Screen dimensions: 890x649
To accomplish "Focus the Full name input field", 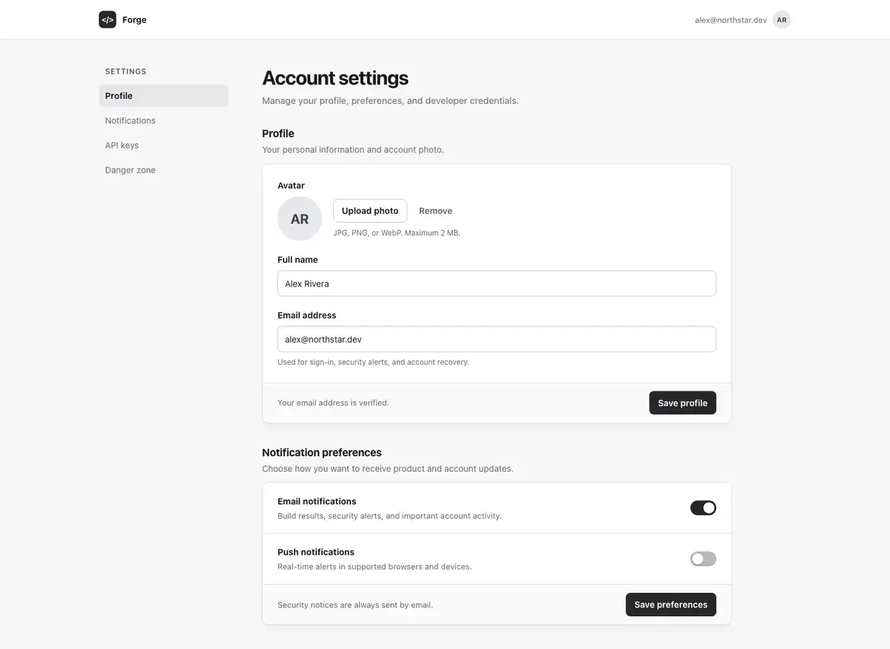I will click(x=497, y=283).
